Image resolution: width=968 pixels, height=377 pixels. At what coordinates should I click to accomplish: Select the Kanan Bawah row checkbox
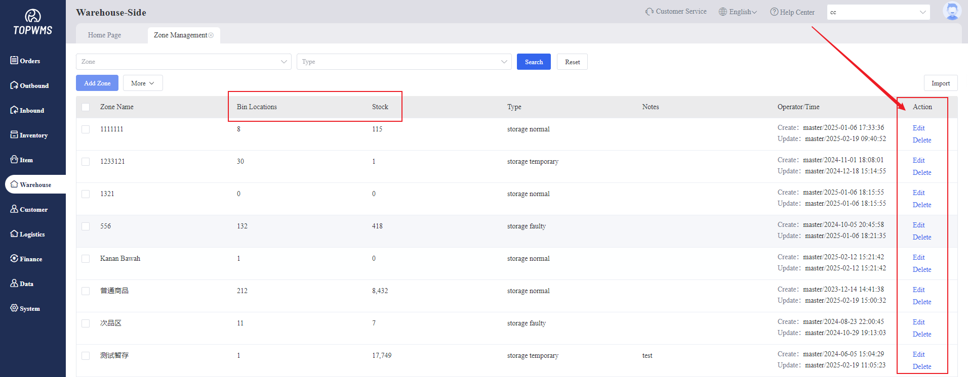point(86,259)
